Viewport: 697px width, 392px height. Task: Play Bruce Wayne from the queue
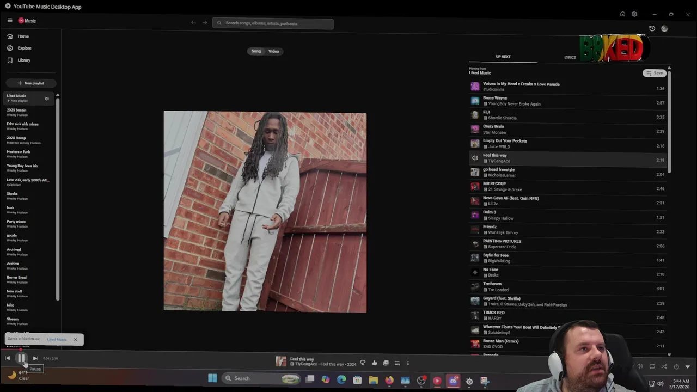[x=568, y=101]
